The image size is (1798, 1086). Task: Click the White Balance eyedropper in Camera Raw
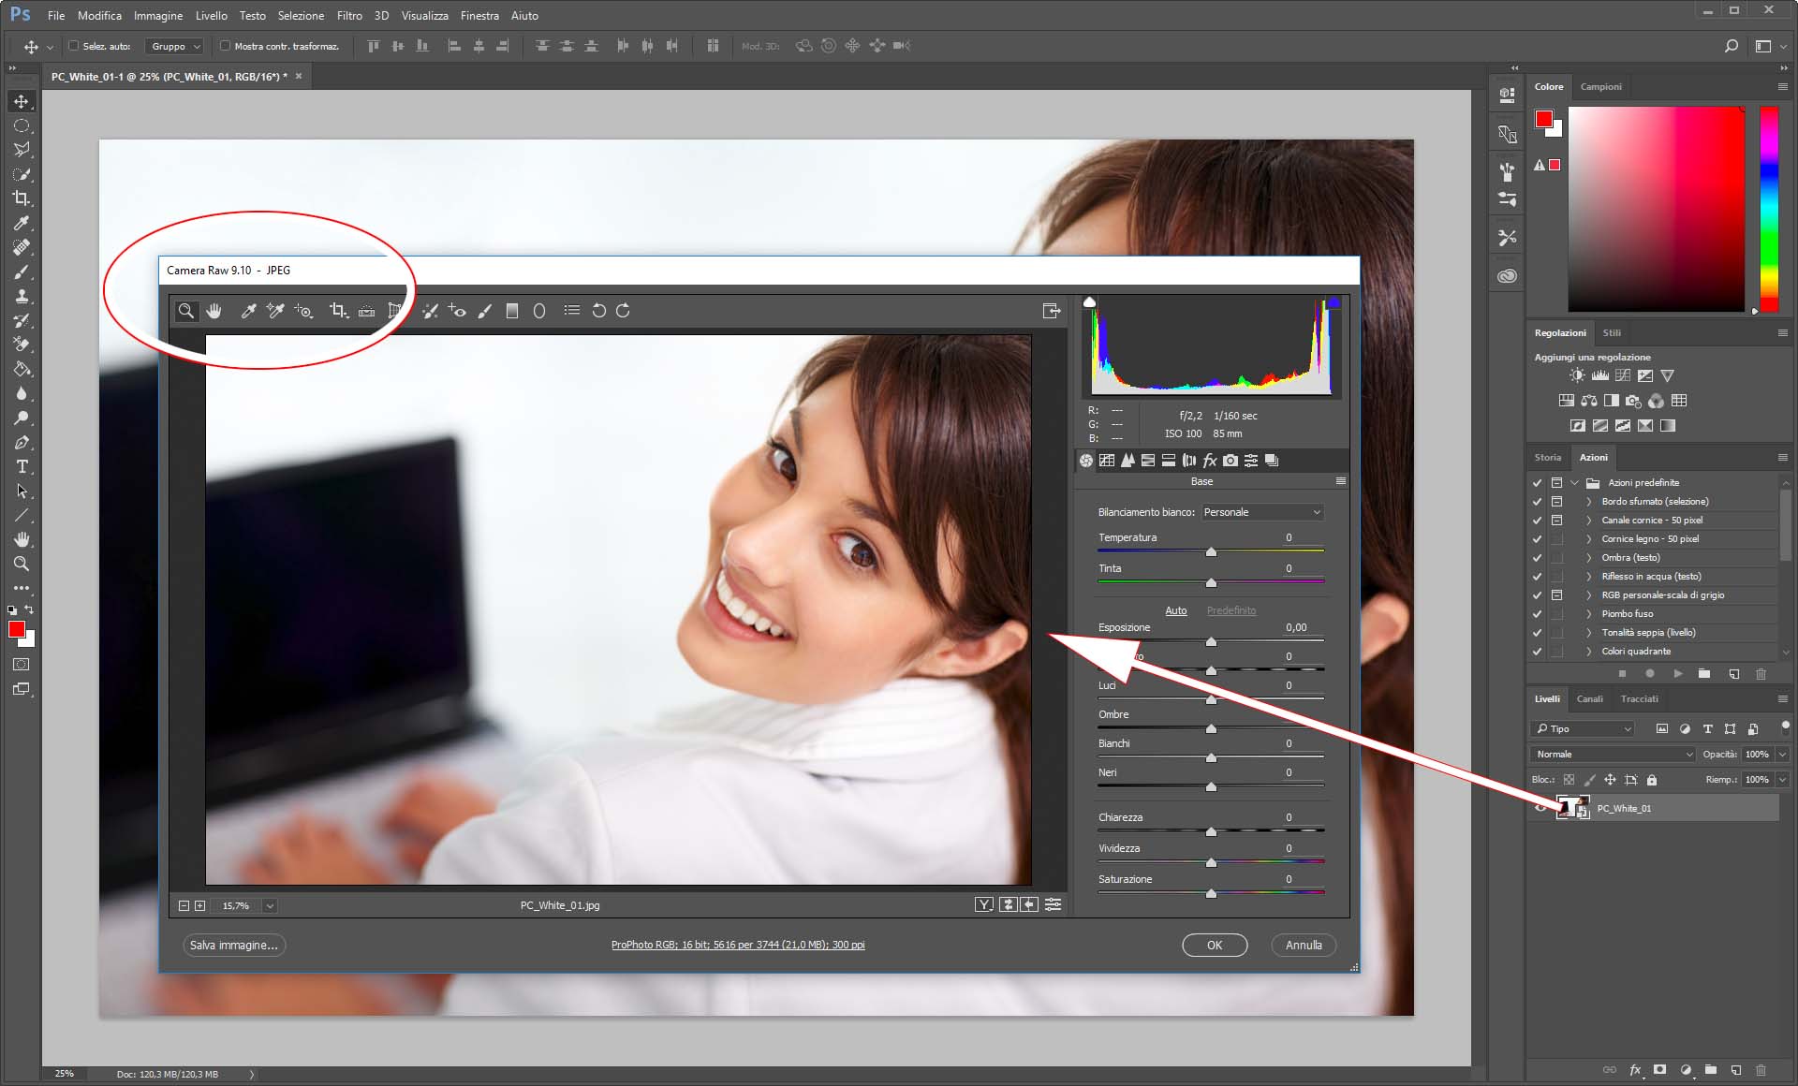point(248,311)
